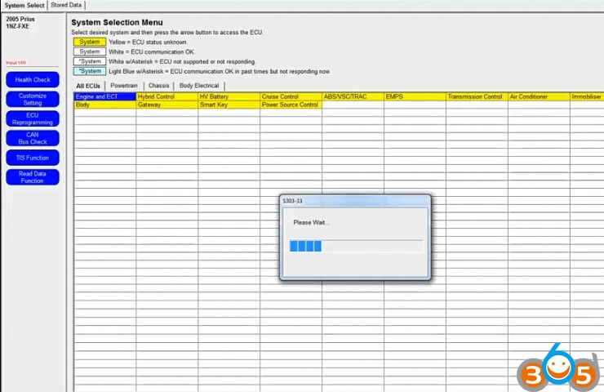Click the yellow System legend swatch

pyautogui.click(x=90, y=42)
